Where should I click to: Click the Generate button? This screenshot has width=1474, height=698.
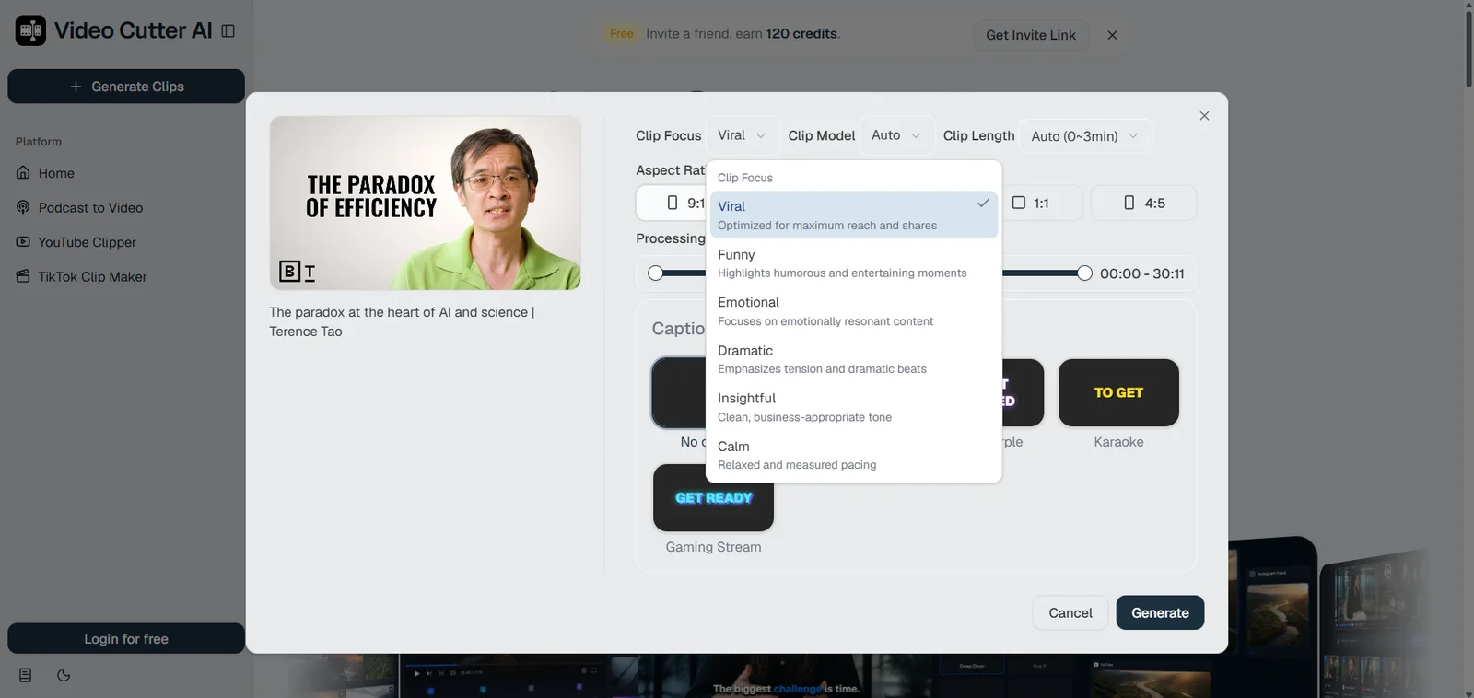(x=1160, y=613)
